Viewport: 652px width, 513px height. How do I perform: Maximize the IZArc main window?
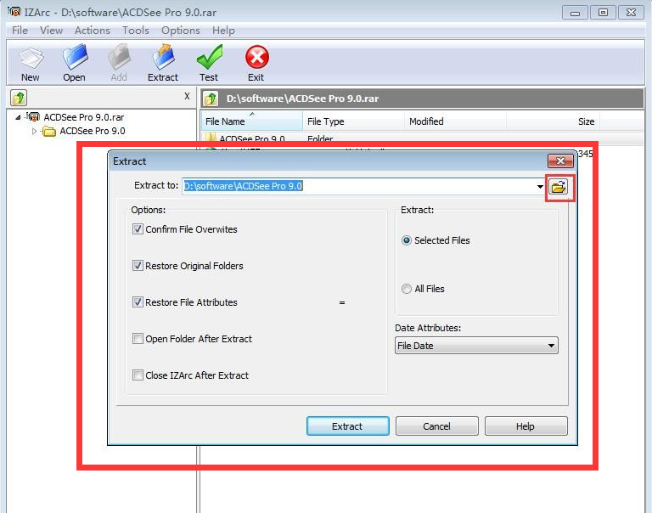point(603,13)
